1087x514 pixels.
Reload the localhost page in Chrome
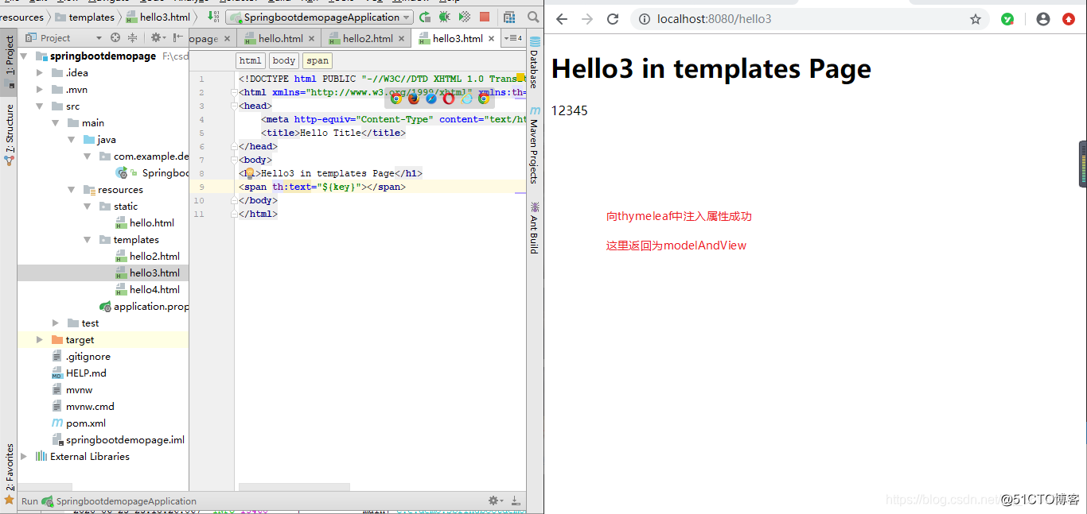pyautogui.click(x=613, y=19)
